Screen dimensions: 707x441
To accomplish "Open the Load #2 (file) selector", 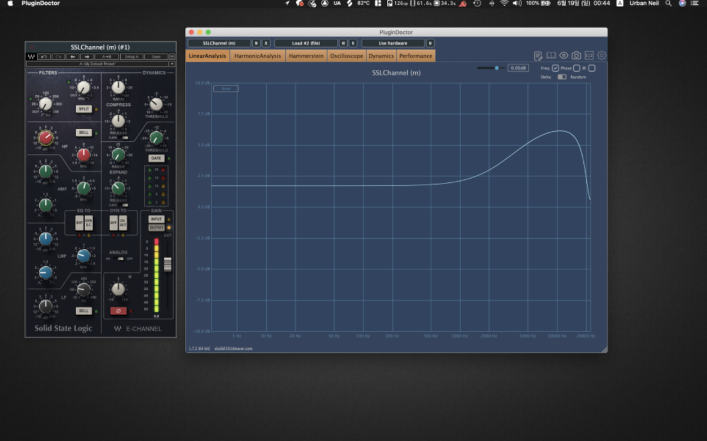I will 306,44.
